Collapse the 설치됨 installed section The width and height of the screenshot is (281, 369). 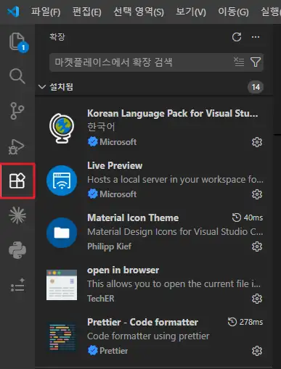tap(42, 87)
